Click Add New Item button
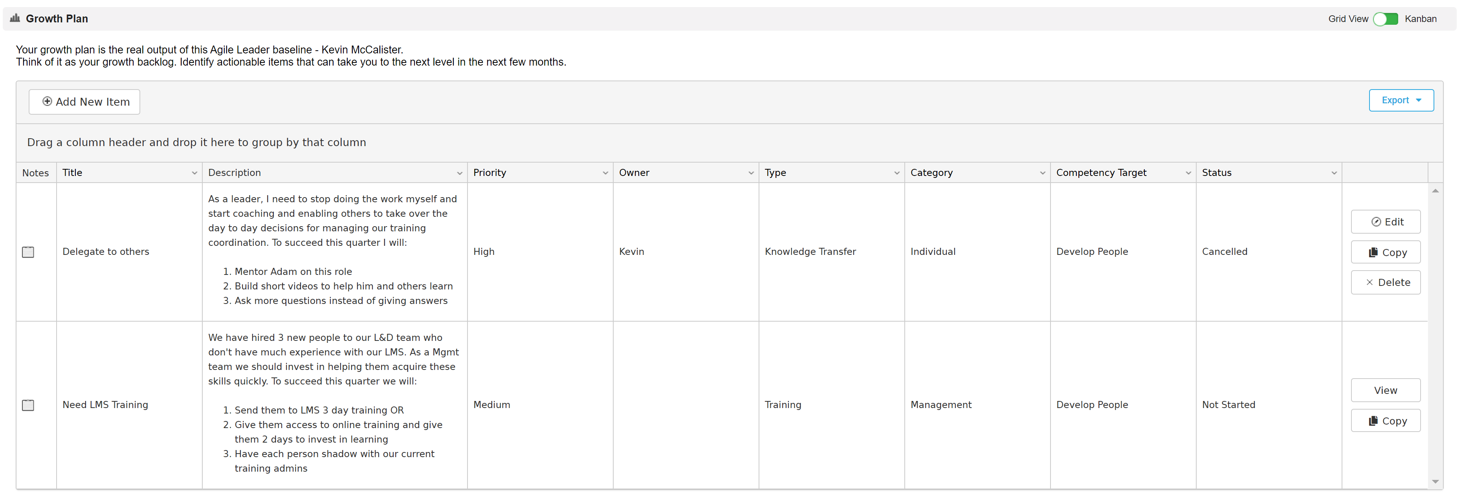Image resolution: width=1463 pixels, height=496 pixels. (84, 102)
